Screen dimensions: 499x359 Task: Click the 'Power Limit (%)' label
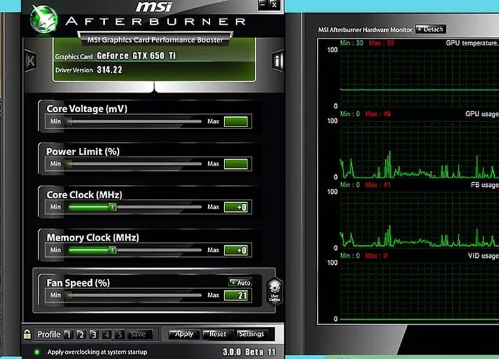83,151
